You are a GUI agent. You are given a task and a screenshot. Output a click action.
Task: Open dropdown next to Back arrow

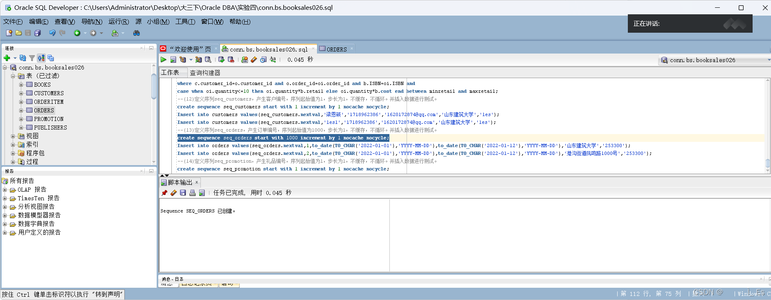pos(85,33)
